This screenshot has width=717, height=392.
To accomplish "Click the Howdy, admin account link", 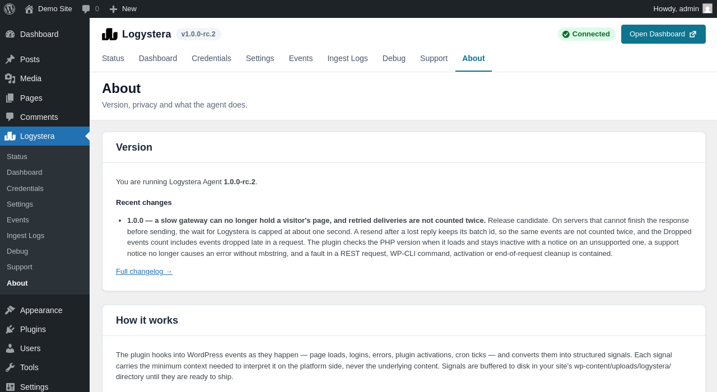I will (x=676, y=9).
